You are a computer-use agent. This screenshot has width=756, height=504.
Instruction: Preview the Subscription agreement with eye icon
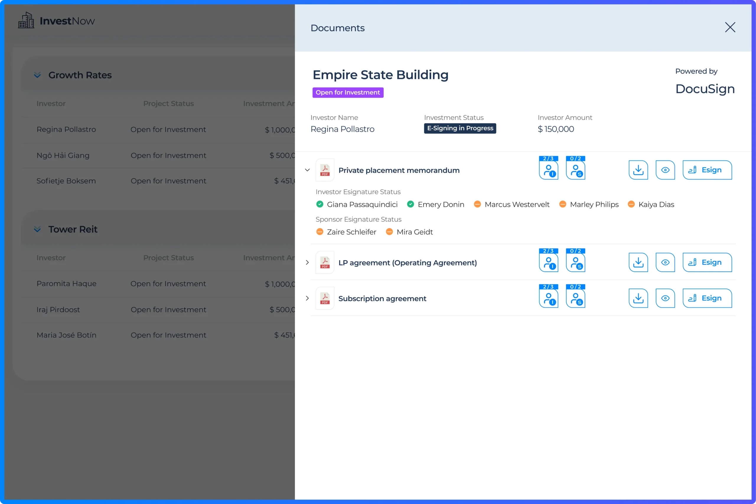click(x=665, y=298)
